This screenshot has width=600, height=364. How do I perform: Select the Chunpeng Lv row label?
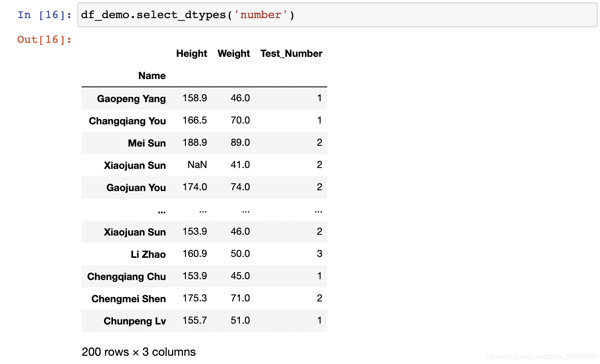pos(135,321)
